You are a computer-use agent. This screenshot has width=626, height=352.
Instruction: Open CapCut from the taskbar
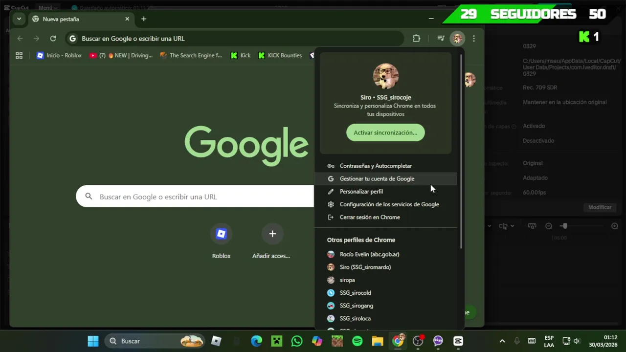pyautogui.click(x=458, y=341)
